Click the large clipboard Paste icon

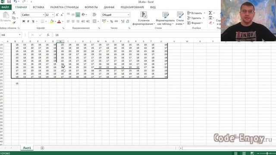click(6, 15)
